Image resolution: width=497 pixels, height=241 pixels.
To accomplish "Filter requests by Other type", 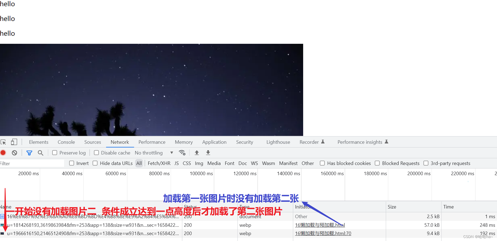I will [308, 163].
